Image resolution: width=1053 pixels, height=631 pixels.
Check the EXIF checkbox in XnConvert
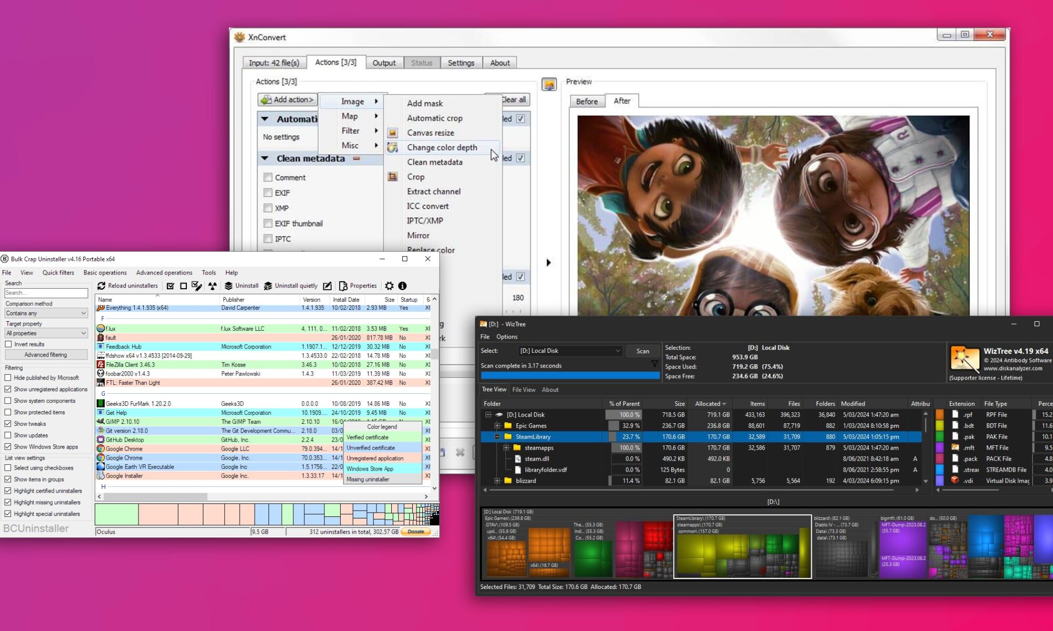(268, 192)
